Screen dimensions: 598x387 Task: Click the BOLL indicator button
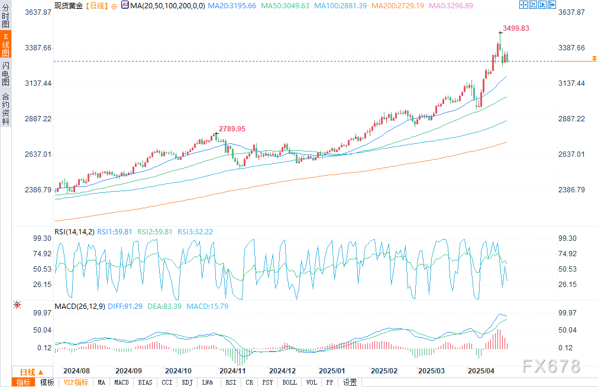(x=289, y=382)
